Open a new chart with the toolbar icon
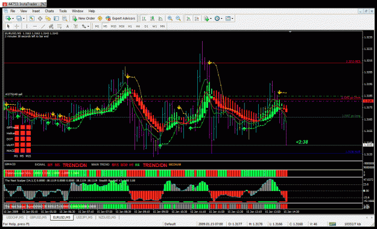 pyautogui.click(x=8, y=18)
